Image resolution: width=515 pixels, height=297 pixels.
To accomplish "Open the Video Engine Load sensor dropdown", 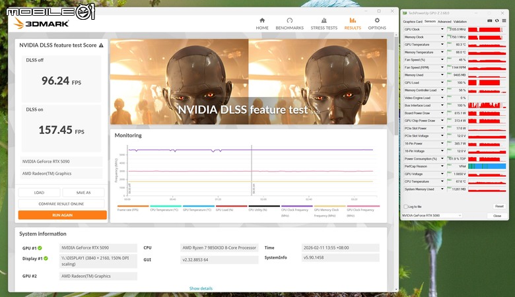I will tap(442, 98).
